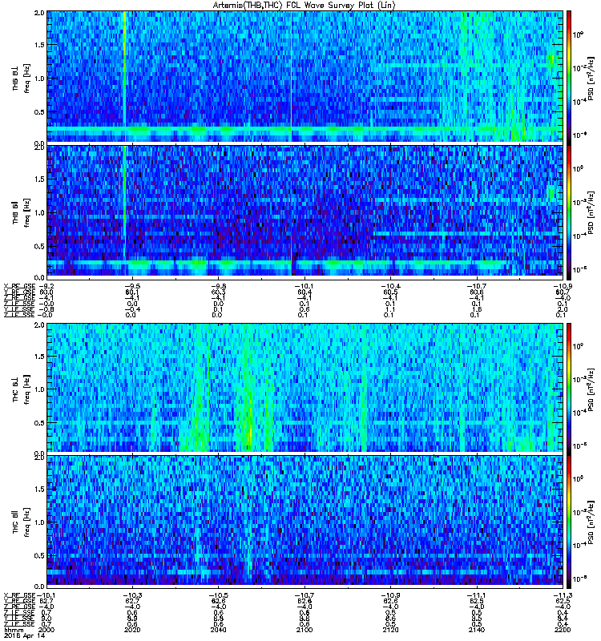Click the '2200' time tick label
This screenshot has height=641, width=601.
(x=563, y=630)
